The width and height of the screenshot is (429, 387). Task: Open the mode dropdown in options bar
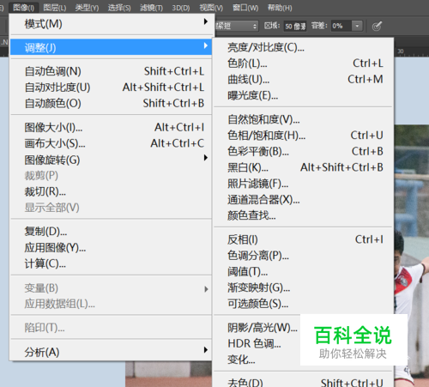pos(237,26)
